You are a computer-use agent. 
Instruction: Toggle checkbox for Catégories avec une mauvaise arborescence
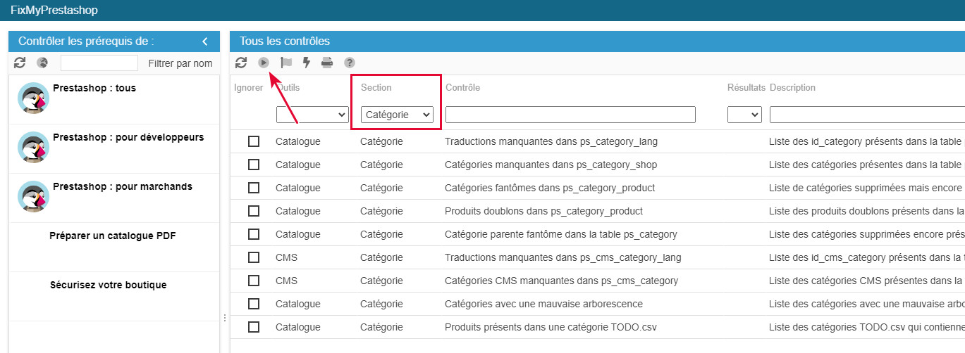(254, 304)
